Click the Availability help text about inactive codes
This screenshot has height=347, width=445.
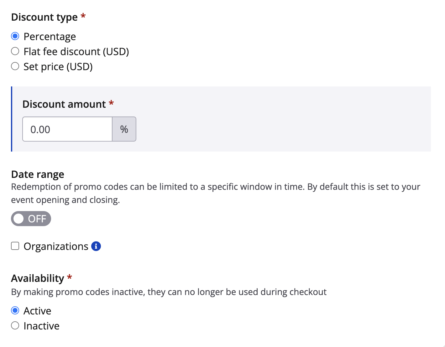(x=169, y=292)
